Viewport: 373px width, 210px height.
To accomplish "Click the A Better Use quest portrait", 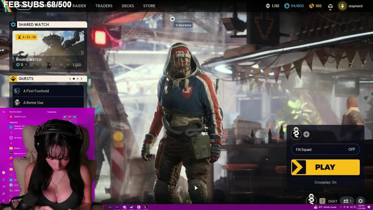I will coord(17,103).
